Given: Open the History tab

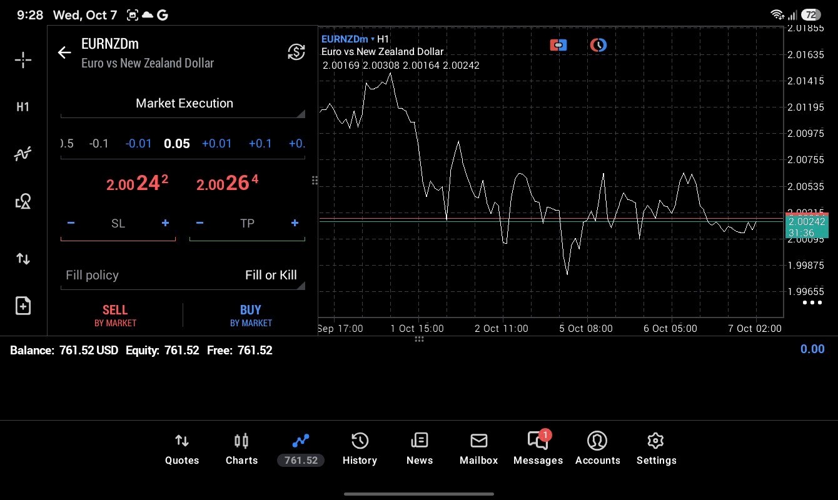Looking at the screenshot, I should [360, 449].
